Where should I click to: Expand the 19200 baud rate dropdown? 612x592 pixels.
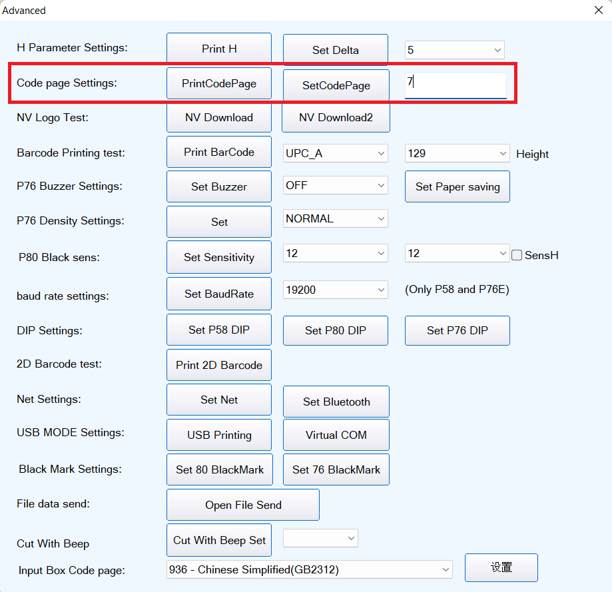pos(336,290)
